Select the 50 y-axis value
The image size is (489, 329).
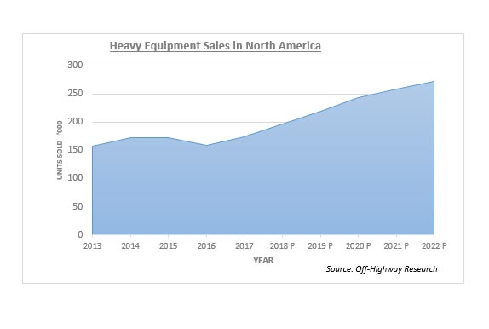[78, 206]
